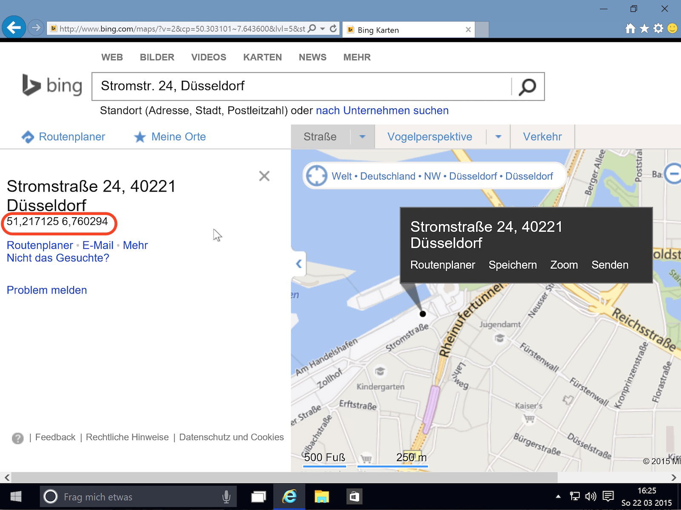Click the Problem melden link
This screenshot has height=510, width=681.
point(47,290)
